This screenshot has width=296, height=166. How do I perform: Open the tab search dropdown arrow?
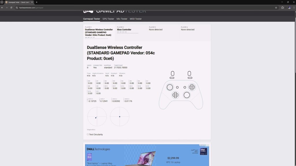tap(2, 2)
